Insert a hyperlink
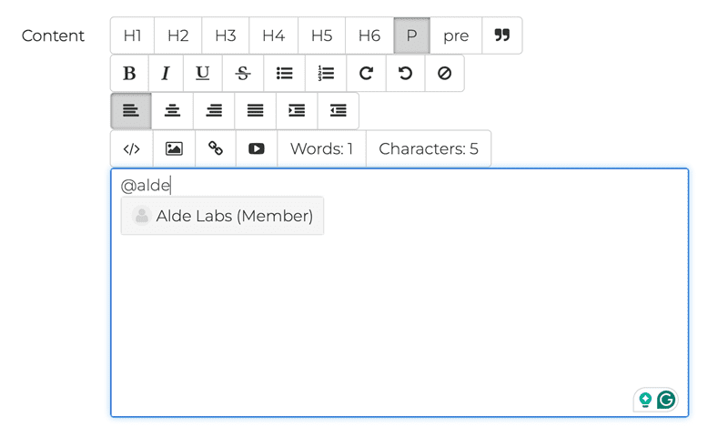728x427 pixels. pos(216,148)
